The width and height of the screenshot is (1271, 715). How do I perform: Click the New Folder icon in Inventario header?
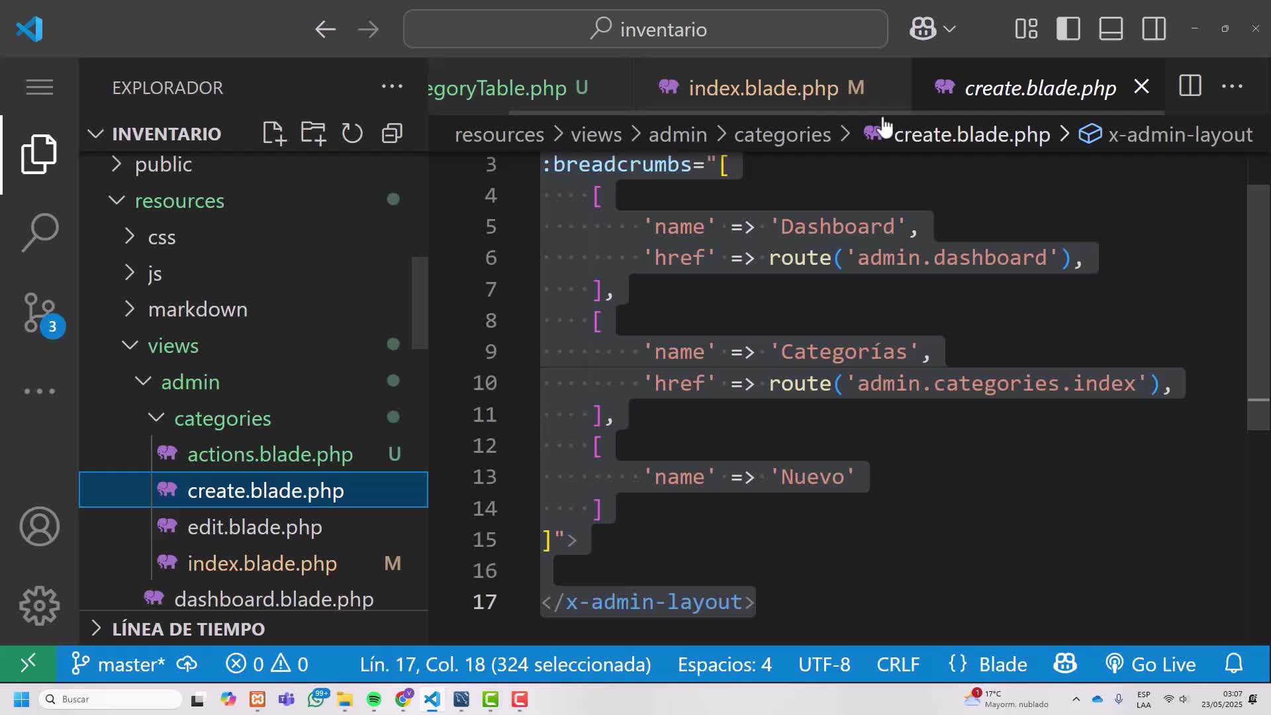point(313,134)
